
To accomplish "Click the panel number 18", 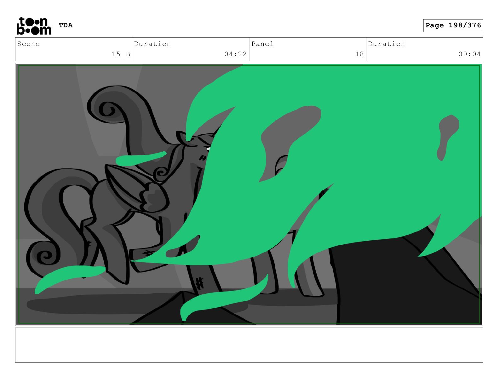I will [359, 54].
